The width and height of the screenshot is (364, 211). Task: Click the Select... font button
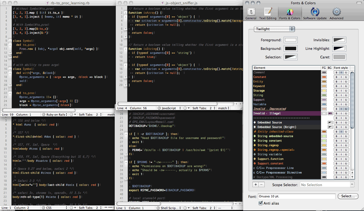coord(348,196)
